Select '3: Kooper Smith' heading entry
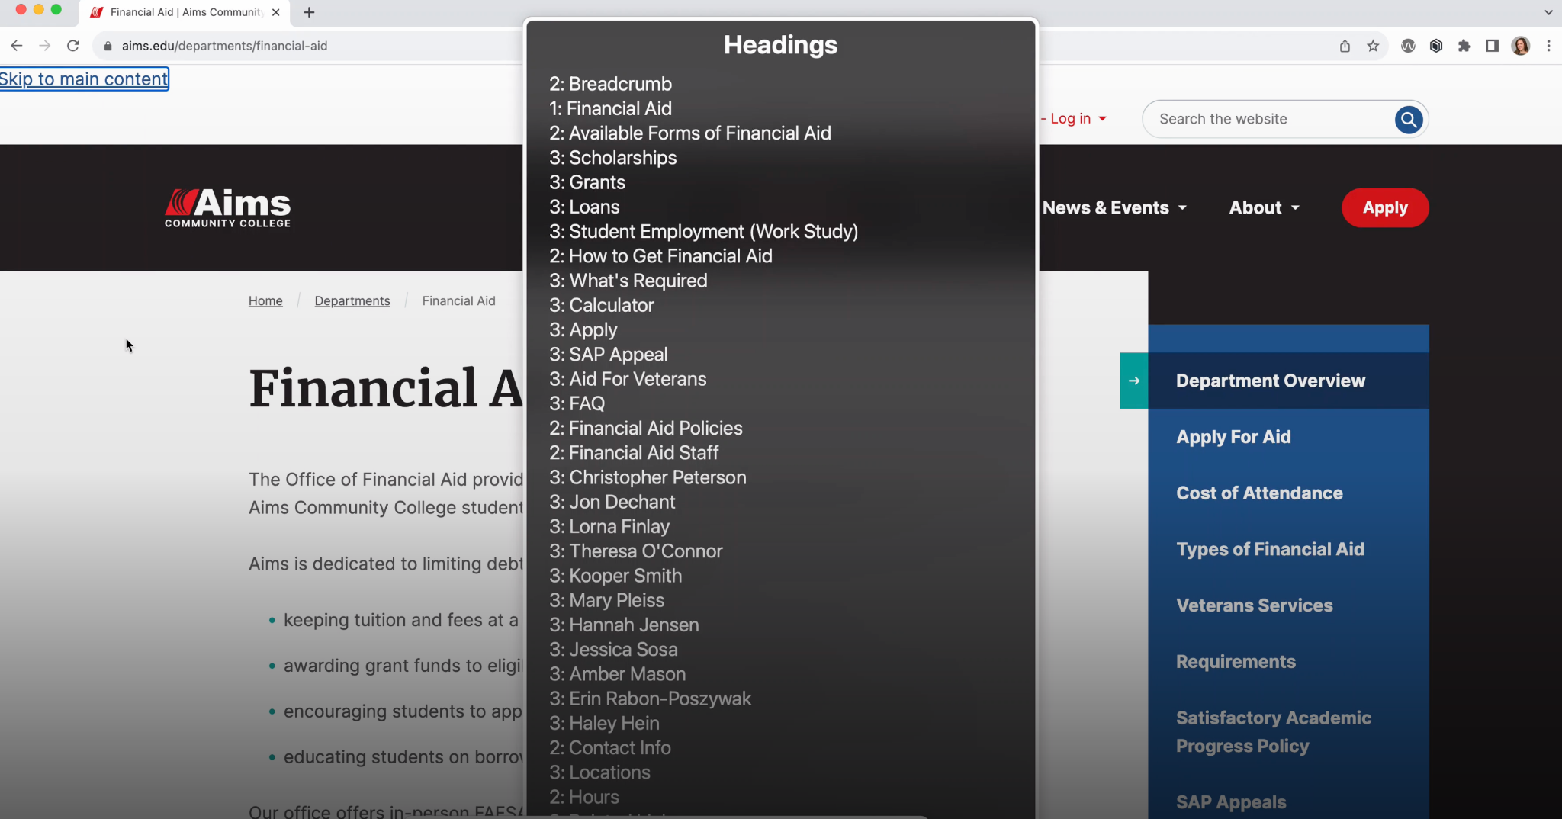1562x819 pixels. coord(615,576)
